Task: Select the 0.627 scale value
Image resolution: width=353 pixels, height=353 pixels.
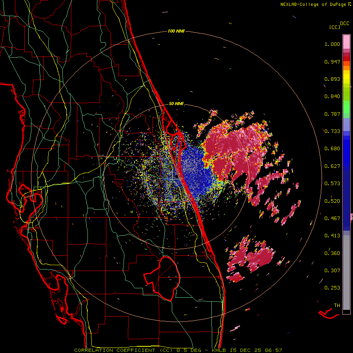Action: pos(332,166)
